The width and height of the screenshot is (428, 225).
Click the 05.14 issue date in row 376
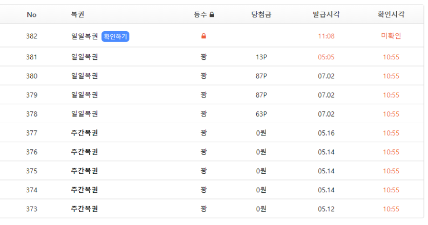[x=326, y=152]
